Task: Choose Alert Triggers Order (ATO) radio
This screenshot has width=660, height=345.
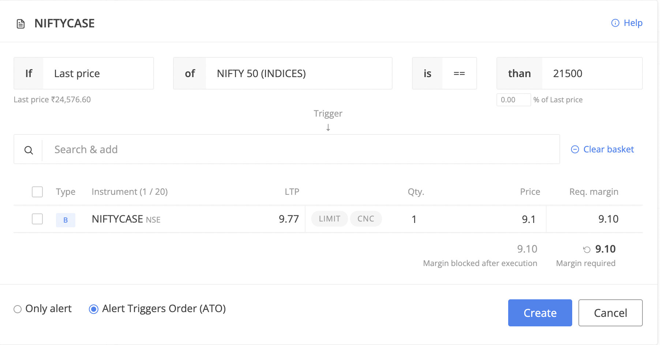Action: (94, 309)
